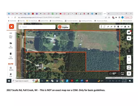Open the 57° weather widget

(x=113, y=74)
